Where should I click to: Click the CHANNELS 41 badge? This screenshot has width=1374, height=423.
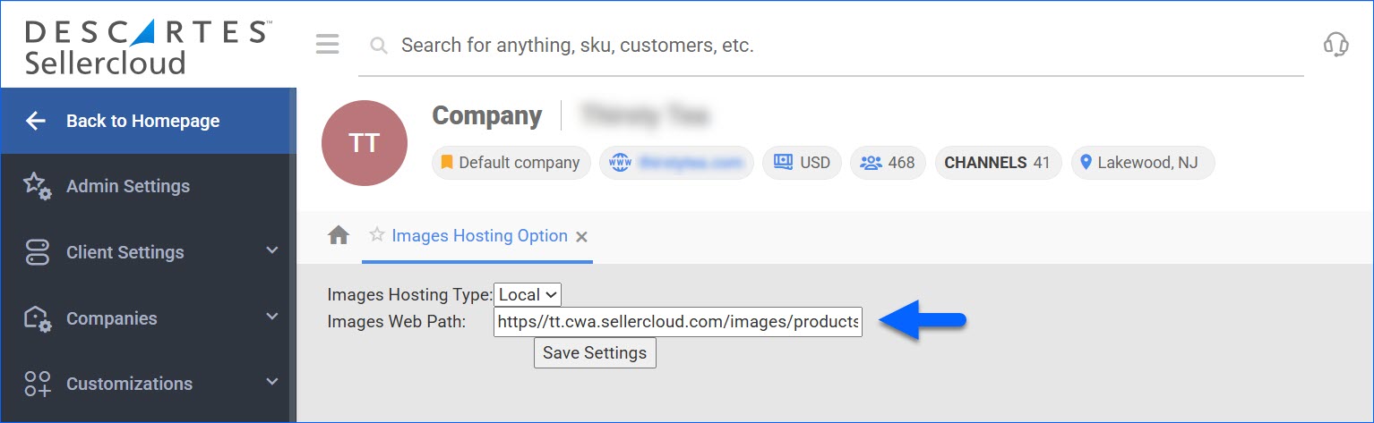(998, 163)
